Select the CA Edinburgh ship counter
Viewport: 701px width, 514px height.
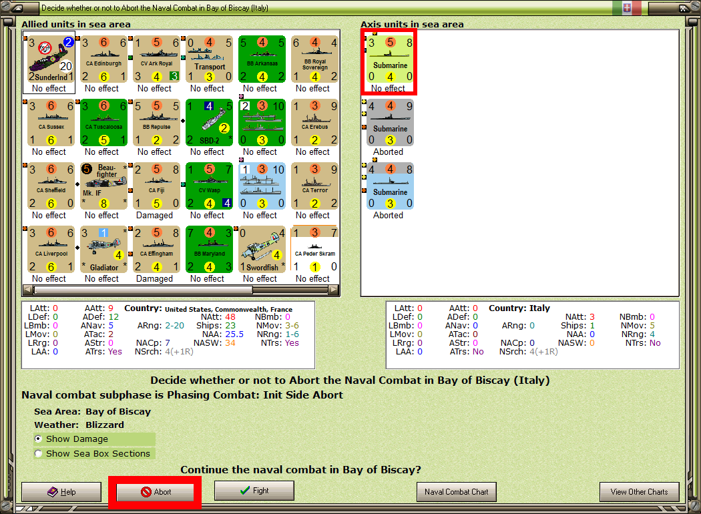(x=103, y=59)
